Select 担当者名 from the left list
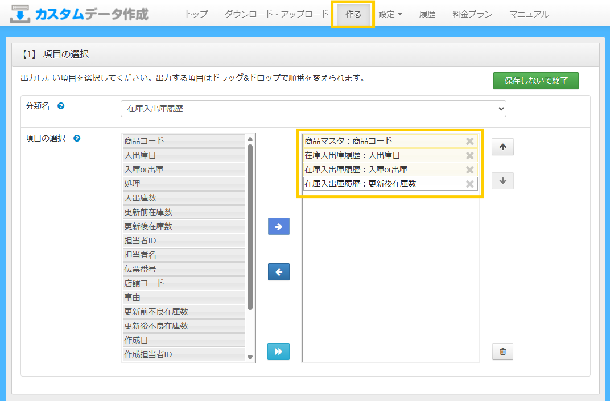The height and width of the screenshot is (401, 610). (x=184, y=255)
